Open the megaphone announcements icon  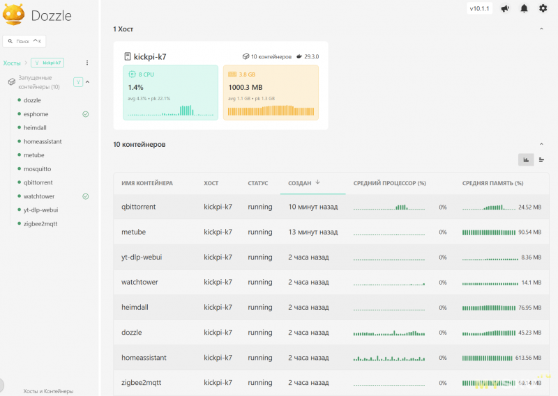505,9
